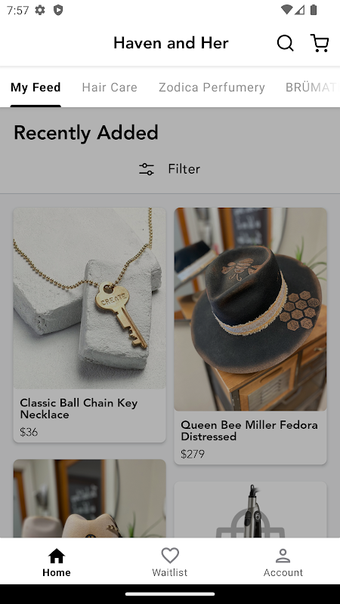Open the Account person icon
The height and width of the screenshot is (604, 340).
pos(283,556)
